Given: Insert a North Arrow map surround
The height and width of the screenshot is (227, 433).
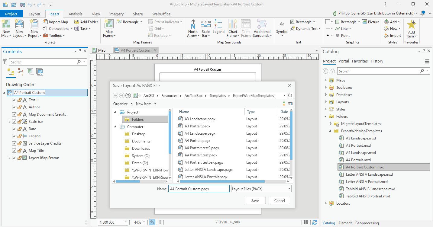Looking at the screenshot, I should (x=193, y=28).
